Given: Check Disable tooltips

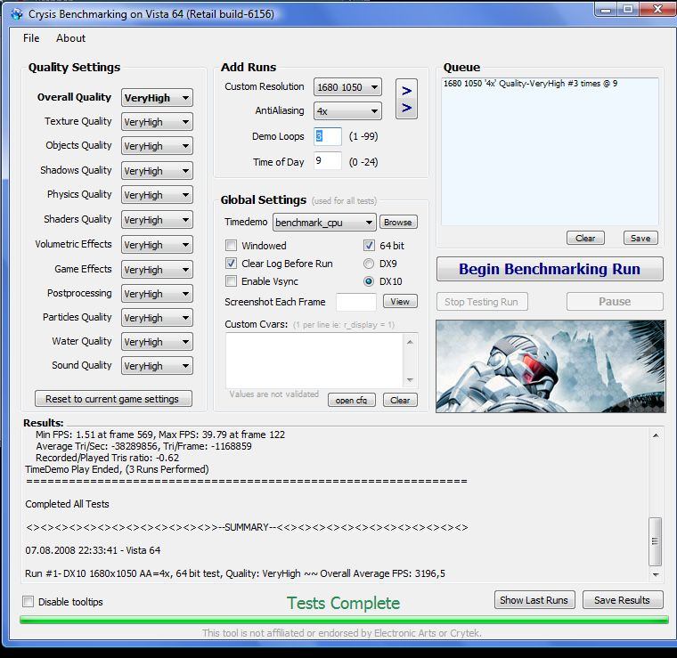Looking at the screenshot, I should pyautogui.click(x=29, y=602).
